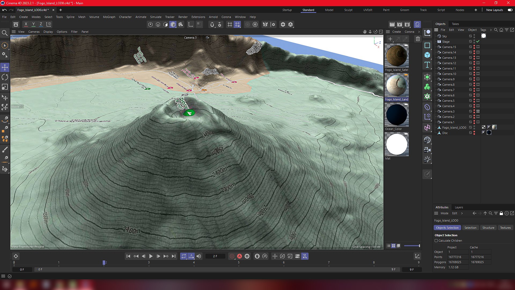Toggle loop playback mode in timeline

coord(183,256)
